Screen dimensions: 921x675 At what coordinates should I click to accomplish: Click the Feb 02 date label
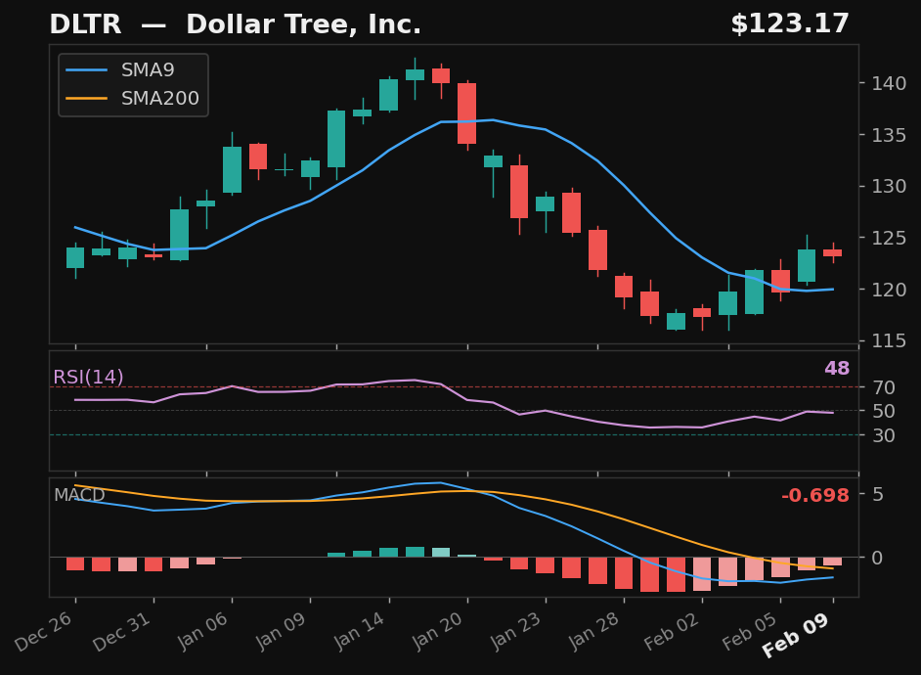click(x=672, y=631)
